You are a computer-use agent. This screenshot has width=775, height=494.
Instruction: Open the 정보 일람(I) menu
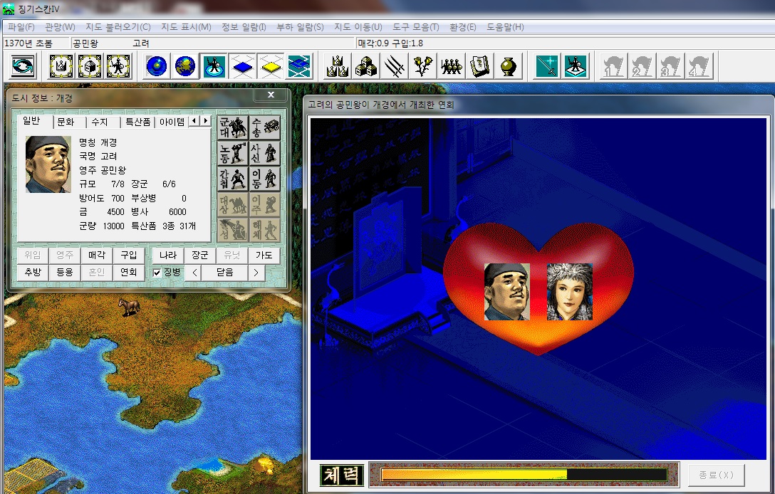pyautogui.click(x=244, y=27)
